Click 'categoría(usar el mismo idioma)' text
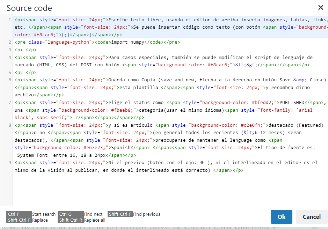This screenshot has width=328, height=229. click(x=181, y=110)
